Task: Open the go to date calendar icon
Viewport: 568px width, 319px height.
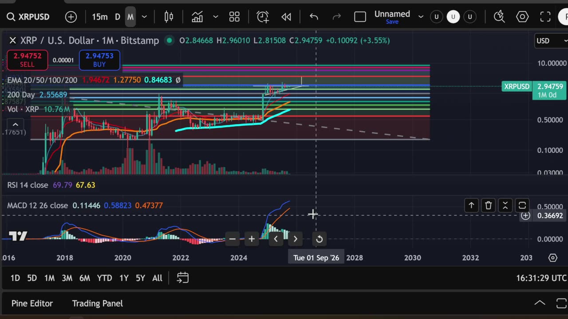Action: (183, 278)
